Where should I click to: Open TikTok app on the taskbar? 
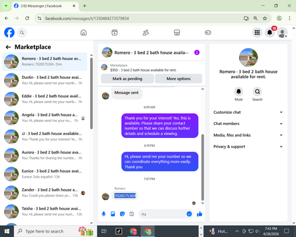(118, 231)
